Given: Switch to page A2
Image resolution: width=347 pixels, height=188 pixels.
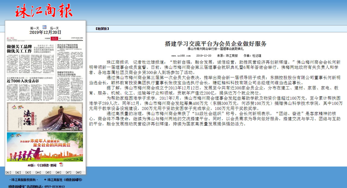Looking at the screenshot, I should (x=18, y=172).
